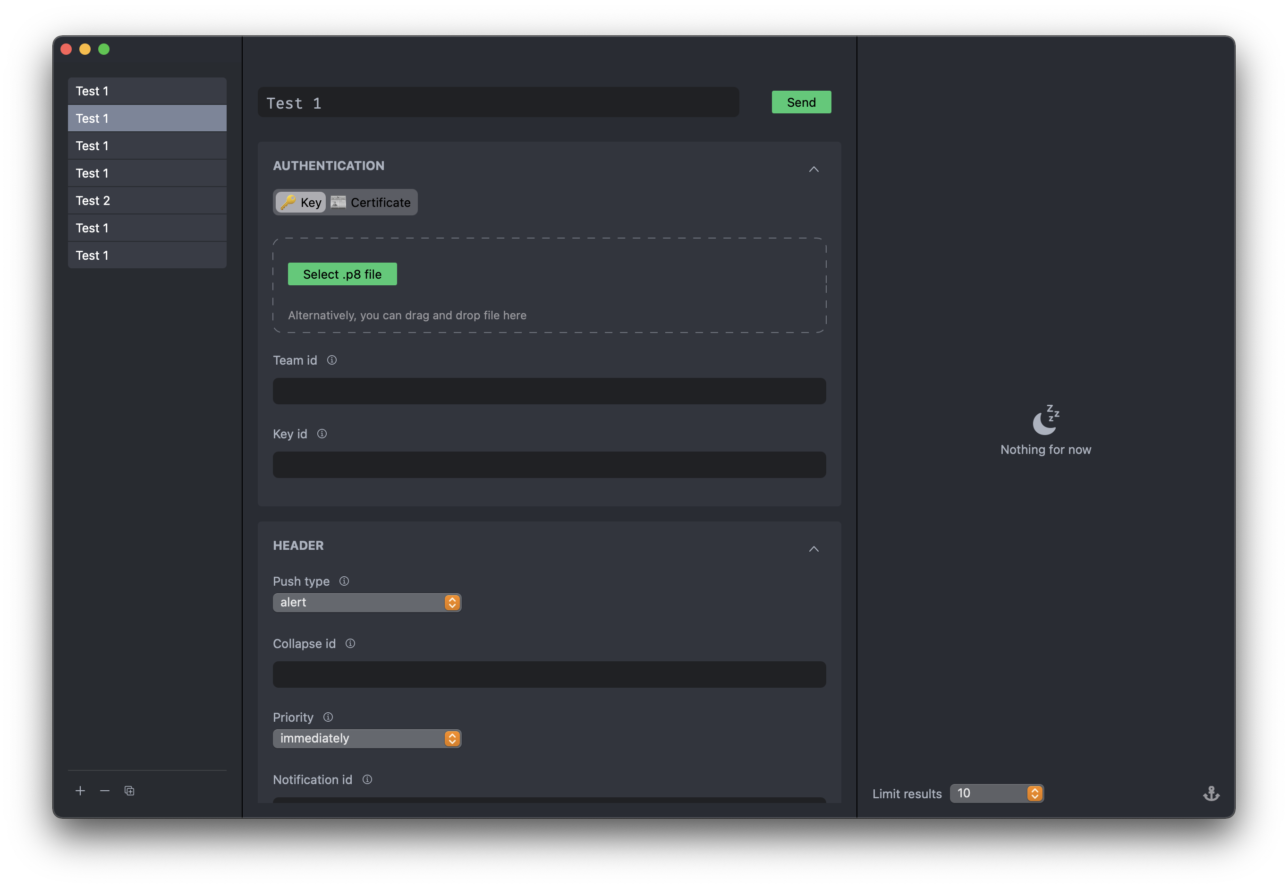Collapse the Header section chevron
Image resolution: width=1288 pixels, height=888 pixels.
813,549
